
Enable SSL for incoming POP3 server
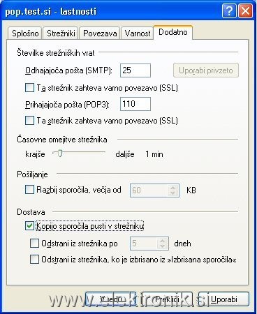[x=29, y=121]
